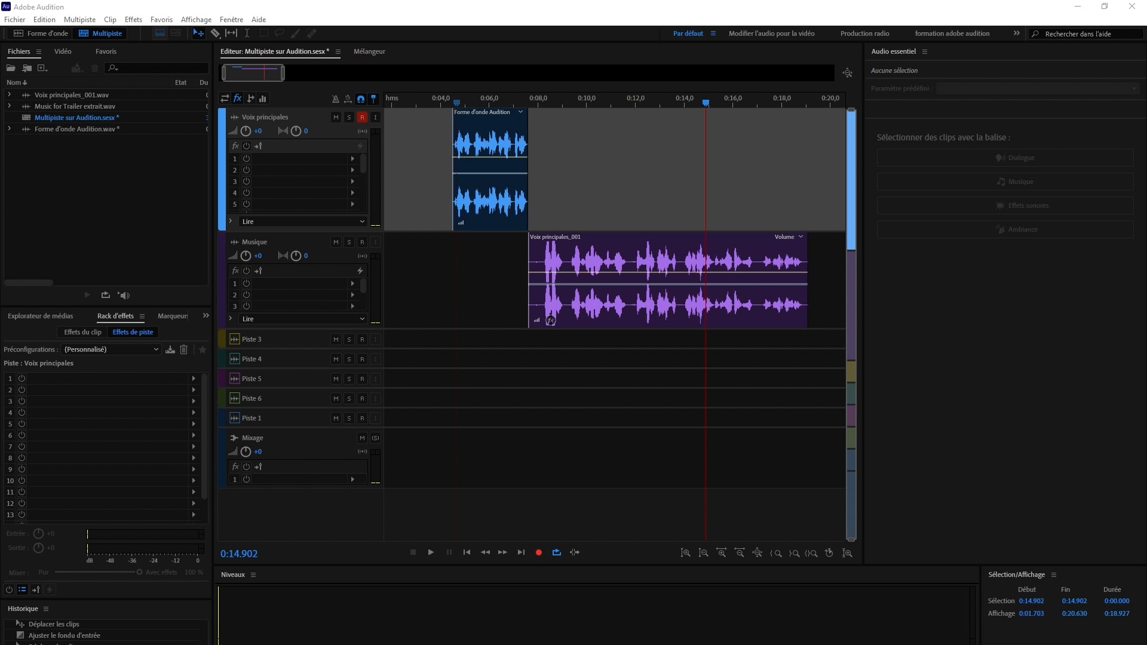Solo the Musique track
The image size is (1147, 645).
coord(349,242)
